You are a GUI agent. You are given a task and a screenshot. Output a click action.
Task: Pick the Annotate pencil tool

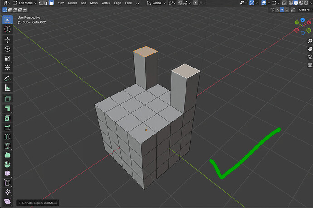click(x=7, y=78)
